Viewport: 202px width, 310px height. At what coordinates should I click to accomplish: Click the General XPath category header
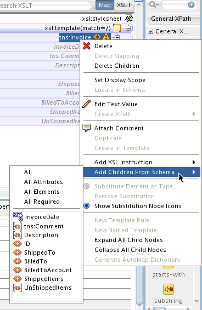tap(173, 19)
